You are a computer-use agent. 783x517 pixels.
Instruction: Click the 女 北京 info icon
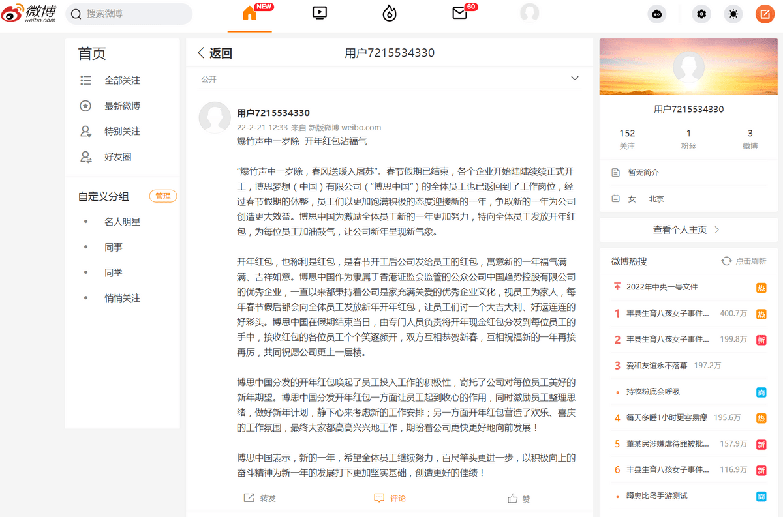click(x=615, y=199)
